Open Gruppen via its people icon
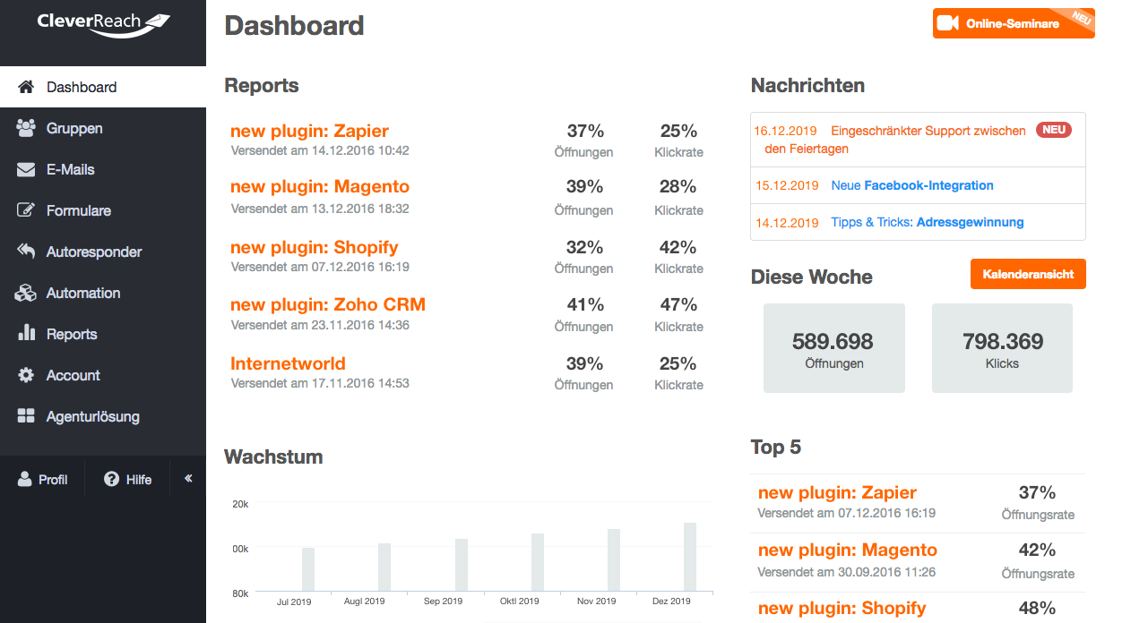 26,128
